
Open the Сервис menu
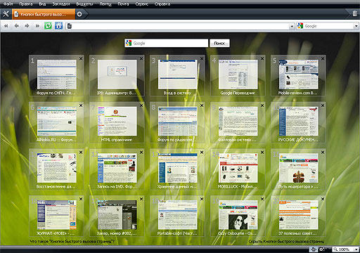tap(142, 4)
